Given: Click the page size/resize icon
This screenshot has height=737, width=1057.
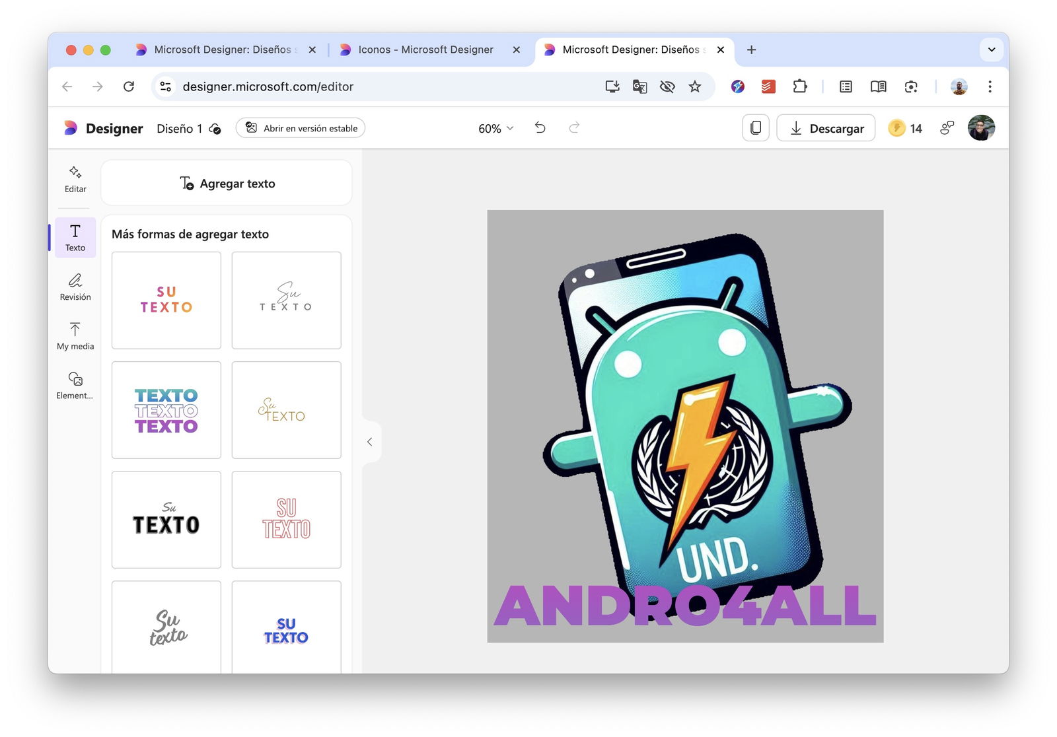Looking at the screenshot, I should (x=756, y=127).
